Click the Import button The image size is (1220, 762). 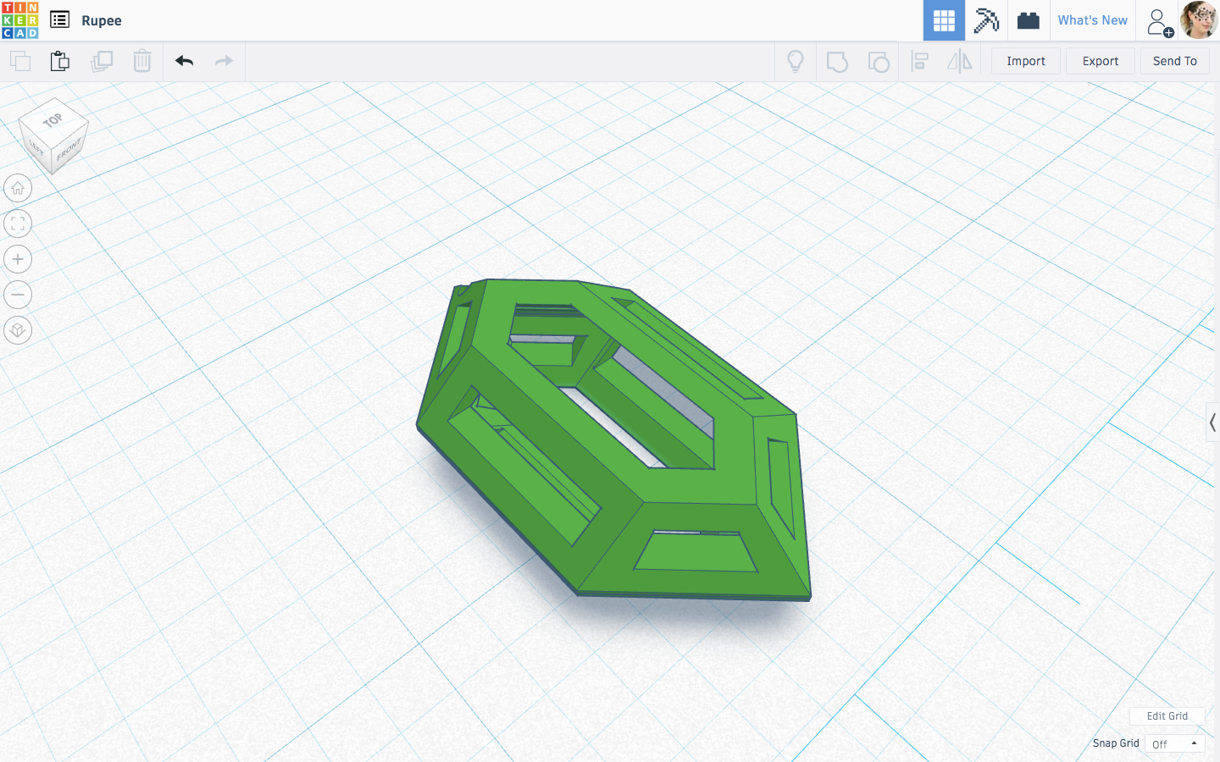pyautogui.click(x=1026, y=61)
